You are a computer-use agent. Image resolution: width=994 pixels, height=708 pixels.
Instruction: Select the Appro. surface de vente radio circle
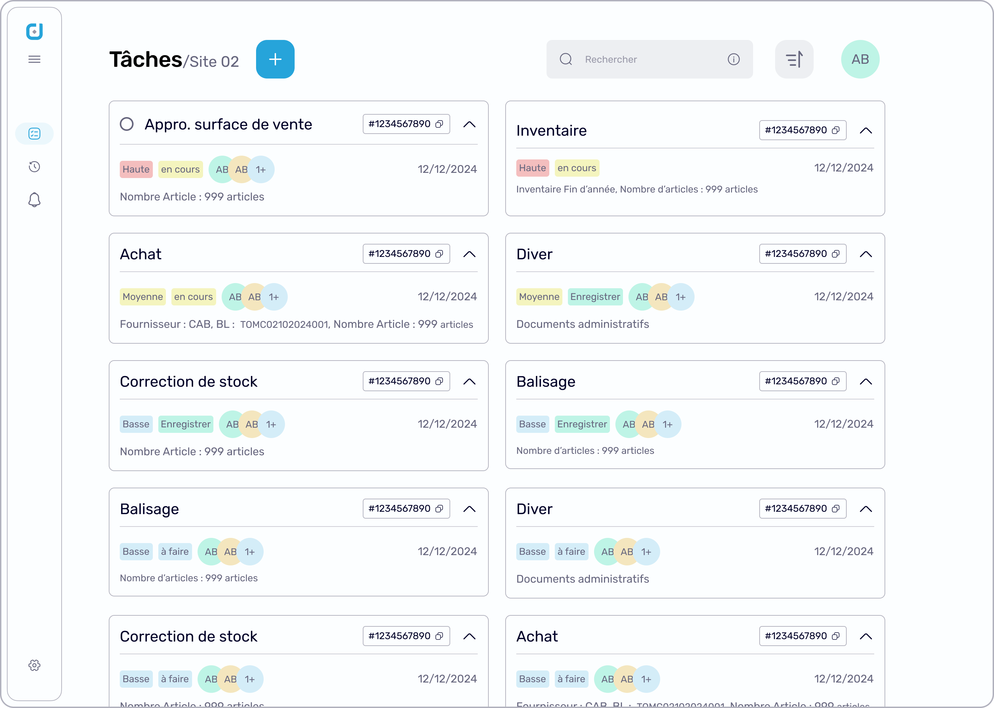coord(127,124)
